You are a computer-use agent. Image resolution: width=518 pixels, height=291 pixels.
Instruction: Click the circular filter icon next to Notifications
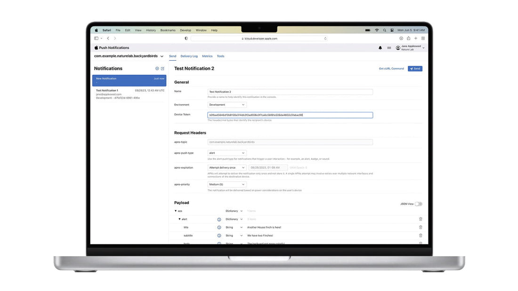157,69
